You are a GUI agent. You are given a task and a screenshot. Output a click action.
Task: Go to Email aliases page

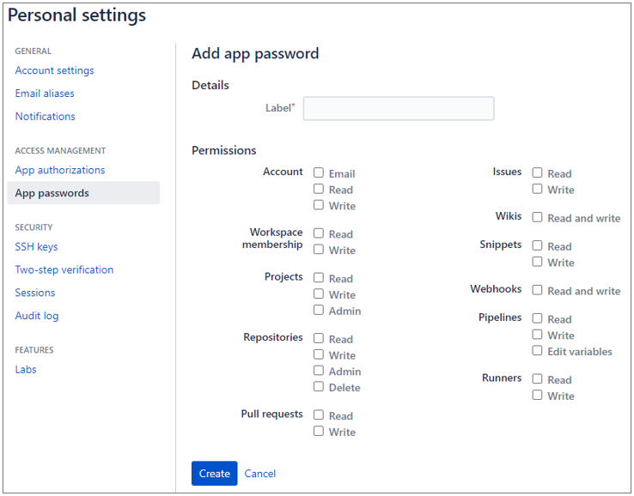coord(45,94)
